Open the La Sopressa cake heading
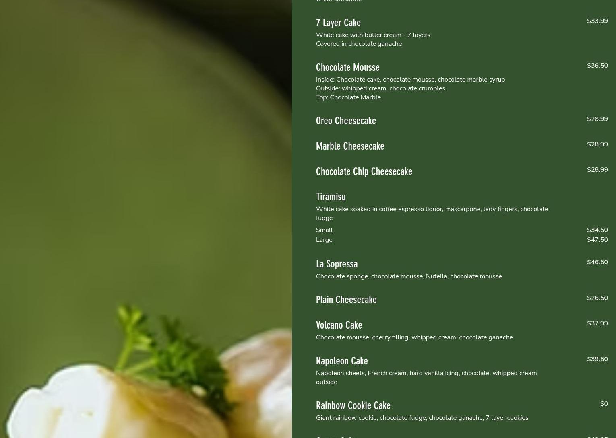The height and width of the screenshot is (438, 616). pos(337,264)
